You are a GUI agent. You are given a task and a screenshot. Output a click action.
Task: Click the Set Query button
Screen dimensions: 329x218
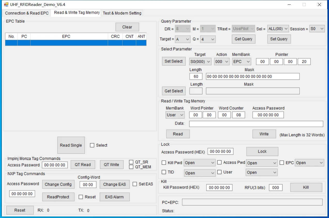[x=279, y=39]
